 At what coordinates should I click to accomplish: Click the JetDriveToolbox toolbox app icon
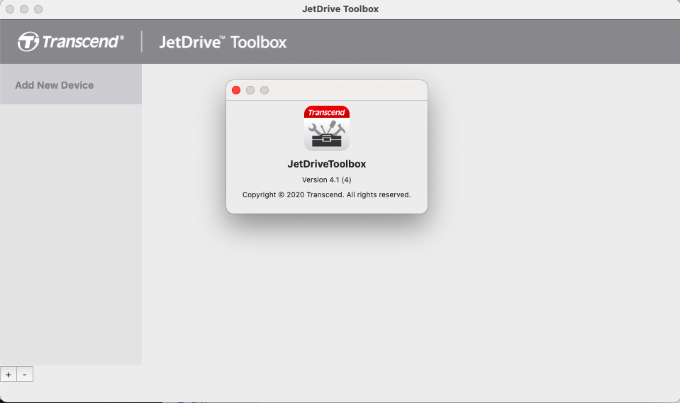tap(327, 128)
